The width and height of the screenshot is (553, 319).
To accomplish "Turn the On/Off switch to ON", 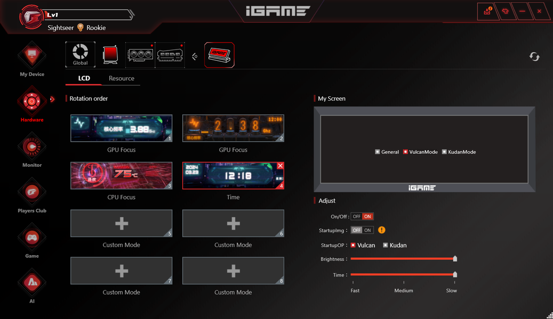I will tap(367, 217).
